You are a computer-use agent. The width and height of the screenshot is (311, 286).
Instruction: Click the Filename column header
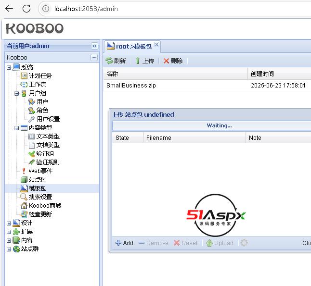click(x=194, y=137)
